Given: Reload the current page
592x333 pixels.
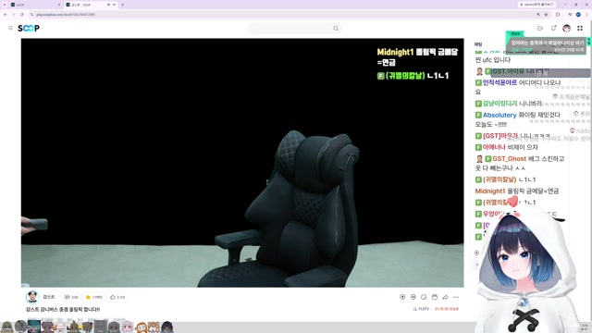Looking at the screenshot, I should coord(22,15).
